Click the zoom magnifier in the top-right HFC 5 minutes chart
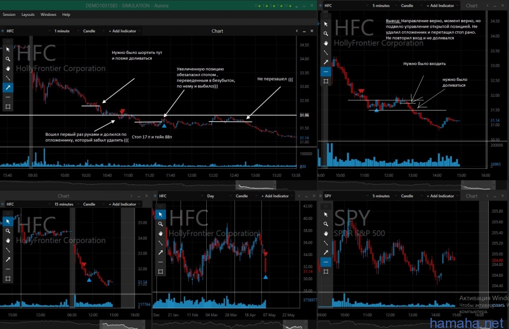 click(x=326, y=34)
